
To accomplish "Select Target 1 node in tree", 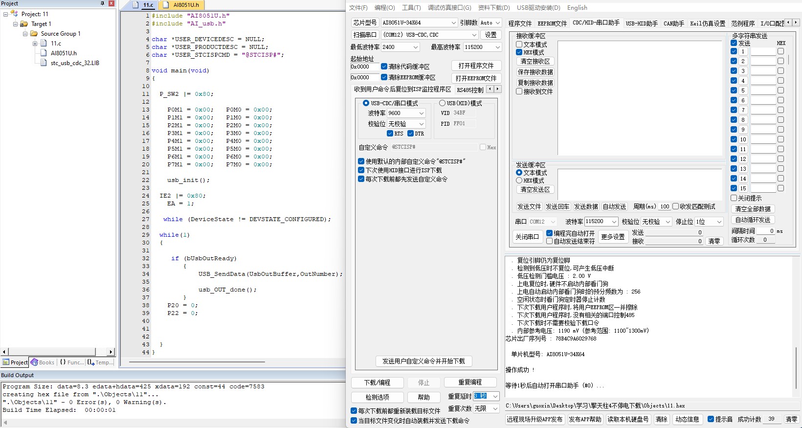I will (41, 24).
